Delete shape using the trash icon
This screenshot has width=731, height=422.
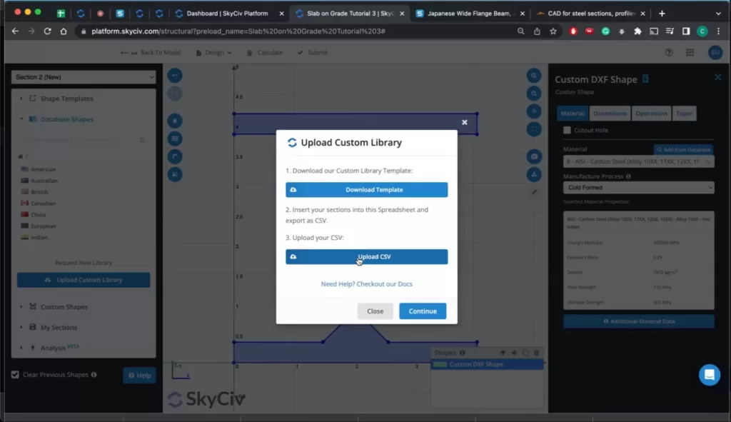(537, 353)
